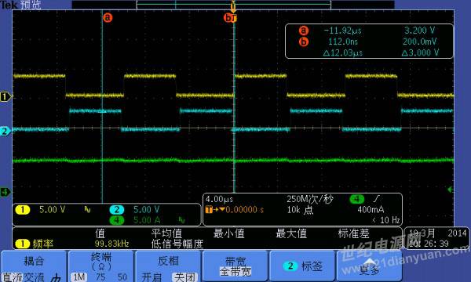
Task: Click the 250M次/秒 sample rate readout
Action: [310, 199]
